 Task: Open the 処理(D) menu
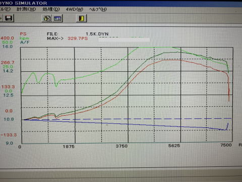coord(51,9)
